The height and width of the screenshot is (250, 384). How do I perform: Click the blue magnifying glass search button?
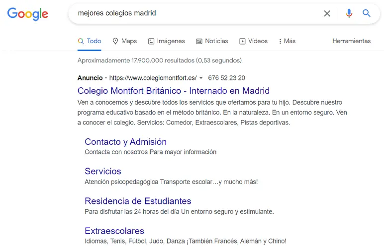[x=367, y=13]
